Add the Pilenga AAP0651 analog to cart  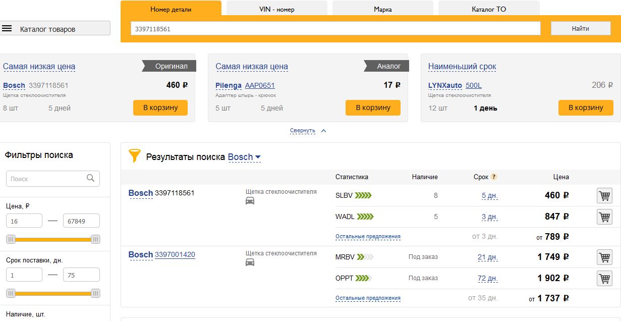click(x=373, y=108)
